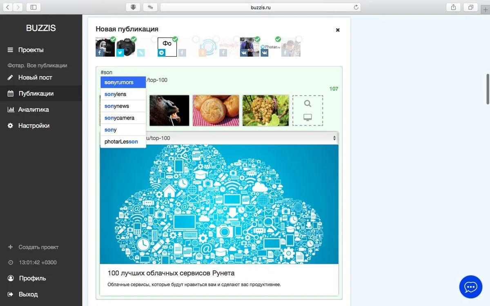This screenshot has height=306, width=490.
Task: Reload the page in the address bar
Action: [x=356, y=7]
